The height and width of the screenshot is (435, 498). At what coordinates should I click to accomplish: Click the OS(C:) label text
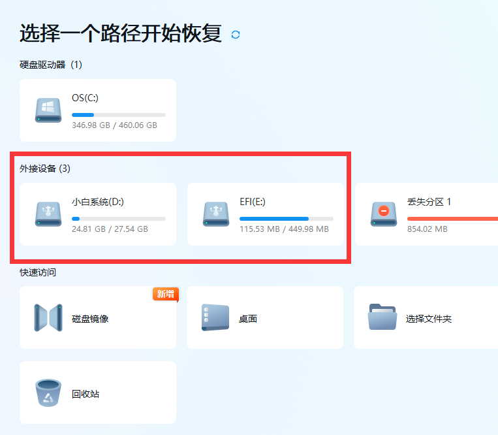click(85, 98)
